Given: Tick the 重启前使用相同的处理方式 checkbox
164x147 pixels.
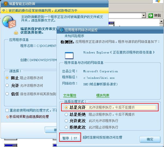Looking at the screenshot, I should pos(7,110).
